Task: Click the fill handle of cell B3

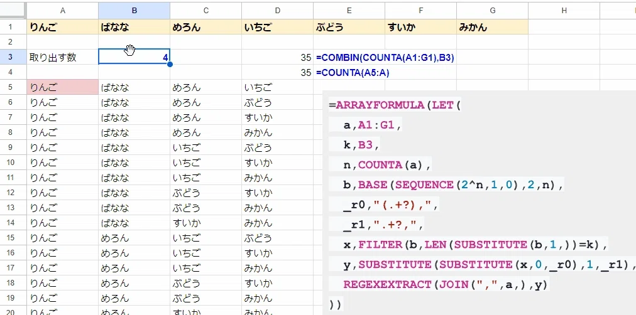Action: [170, 64]
